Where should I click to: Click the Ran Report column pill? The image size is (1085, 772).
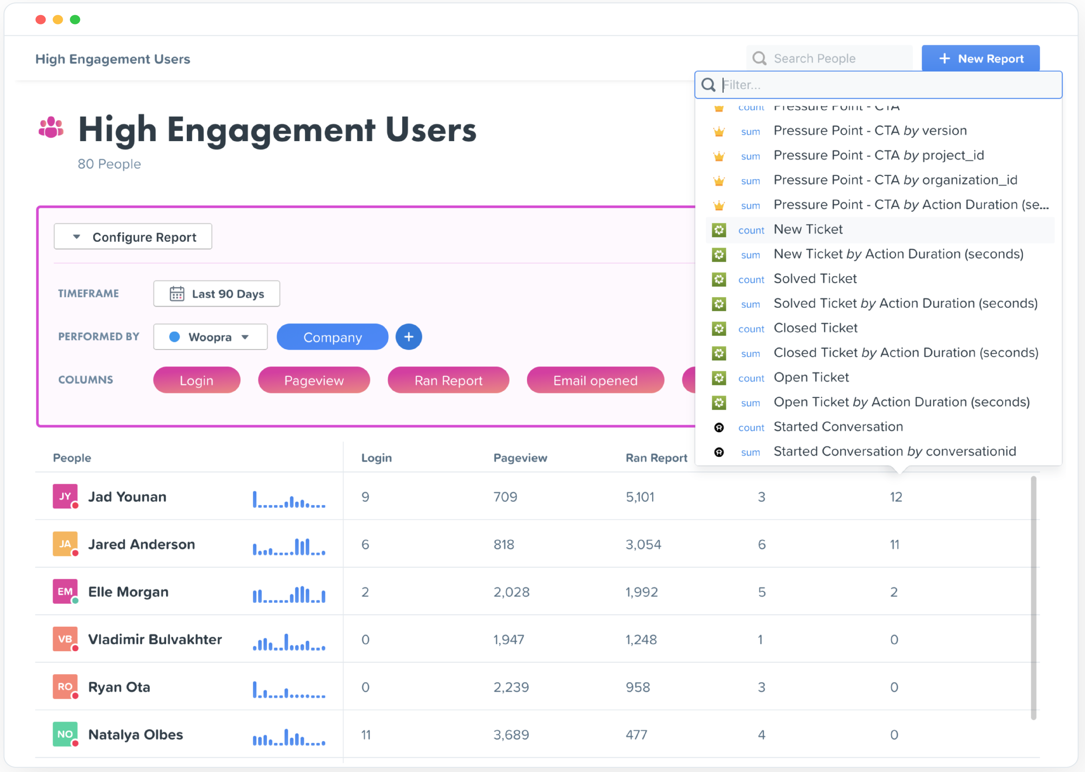pyautogui.click(x=448, y=380)
